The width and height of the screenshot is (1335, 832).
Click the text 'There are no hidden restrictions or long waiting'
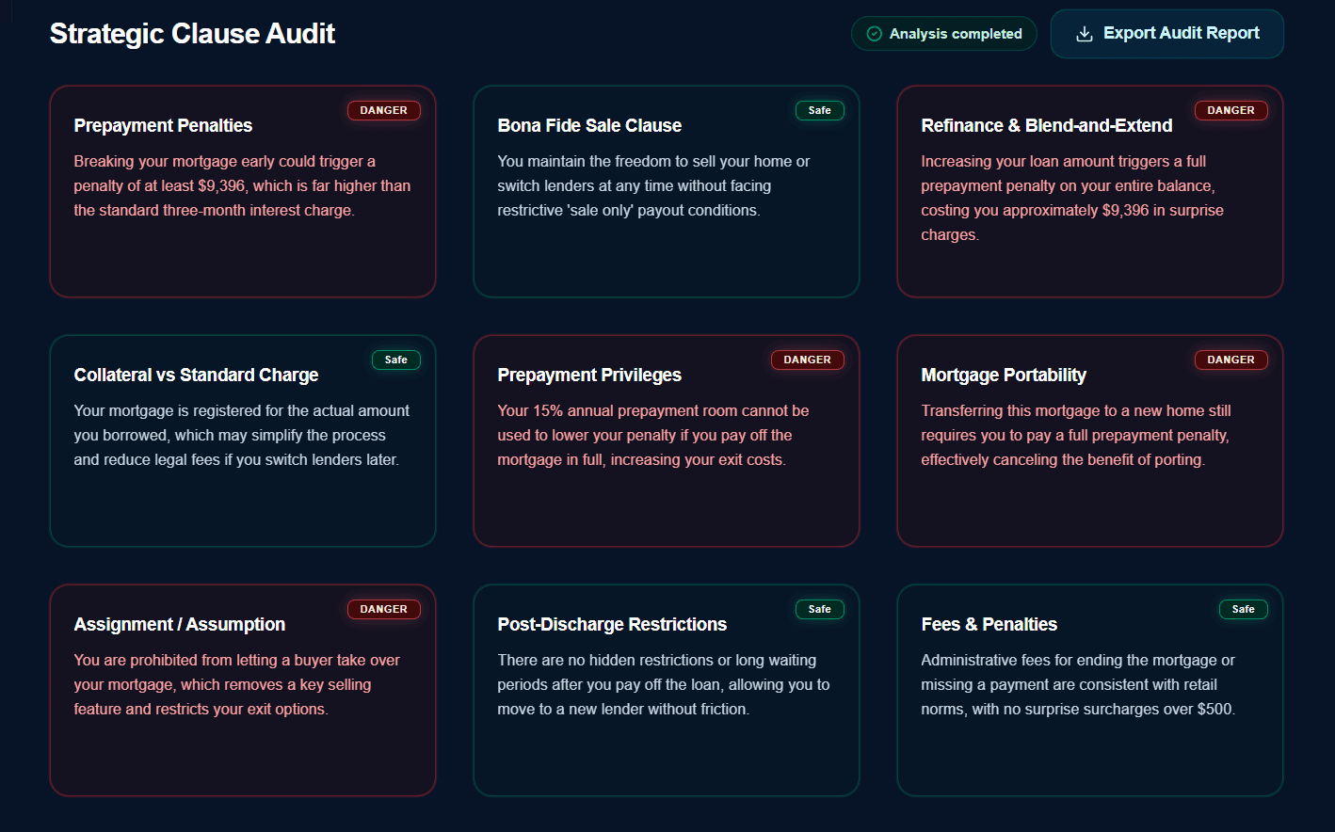657,660
